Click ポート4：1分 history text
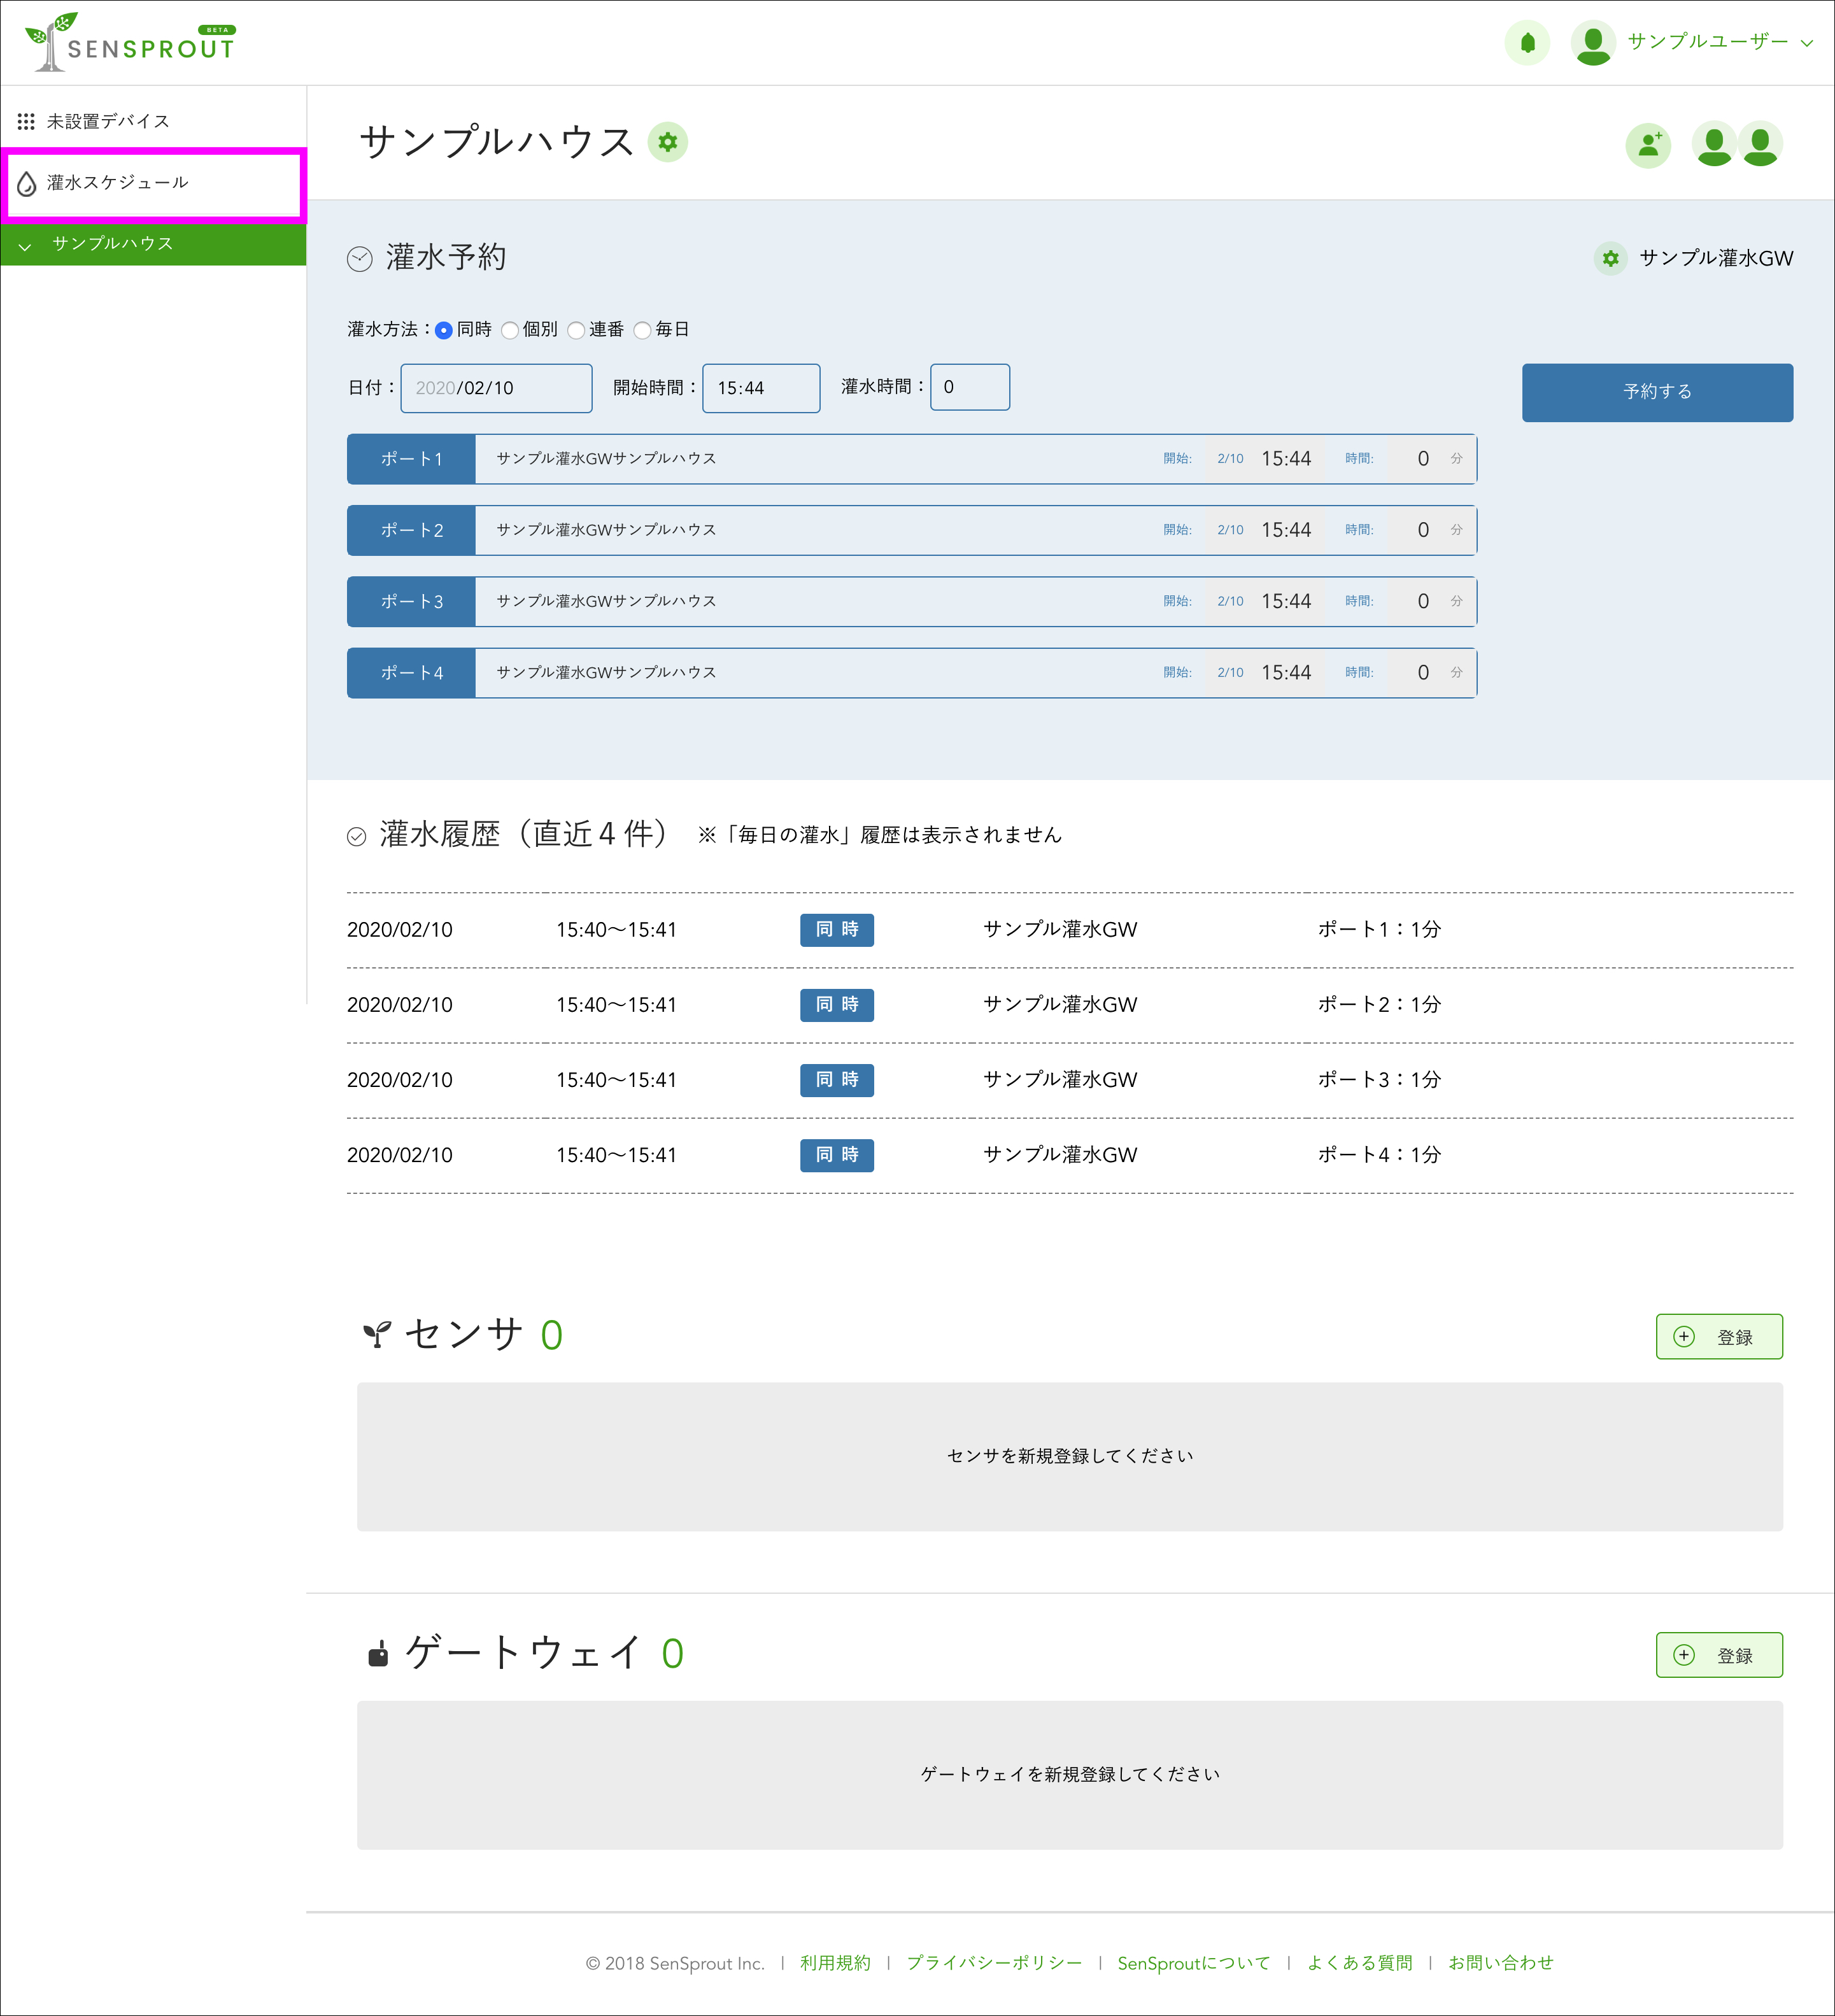 click(x=1379, y=1155)
